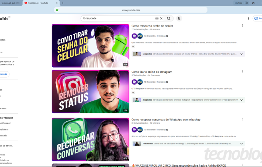The width and height of the screenshot is (262, 167).
Task: Open the sidebar panel icon next to Duck.ai
Action: [246, 3]
